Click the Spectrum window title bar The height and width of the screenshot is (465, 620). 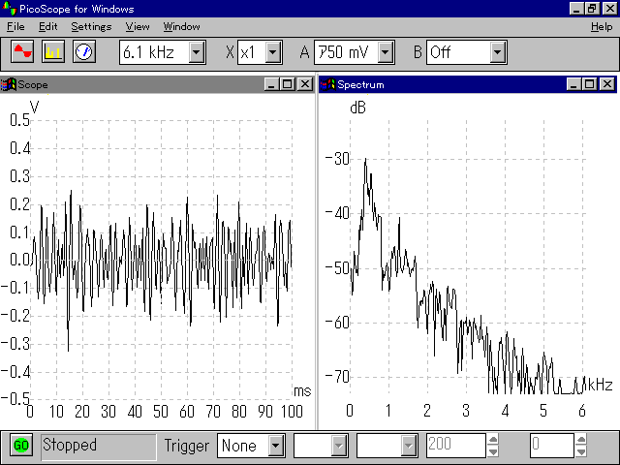pyautogui.click(x=468, y=84)
